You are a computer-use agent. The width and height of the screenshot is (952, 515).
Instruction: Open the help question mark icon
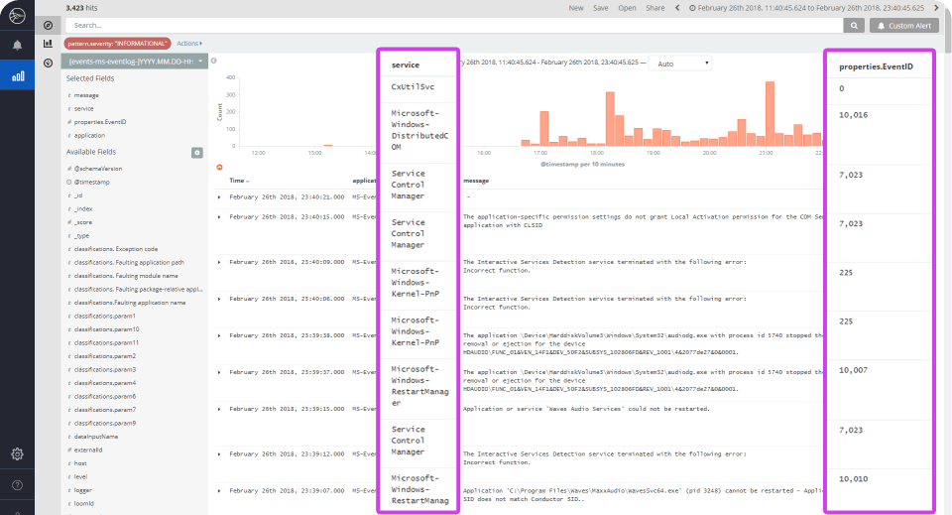tap(17, 484)
